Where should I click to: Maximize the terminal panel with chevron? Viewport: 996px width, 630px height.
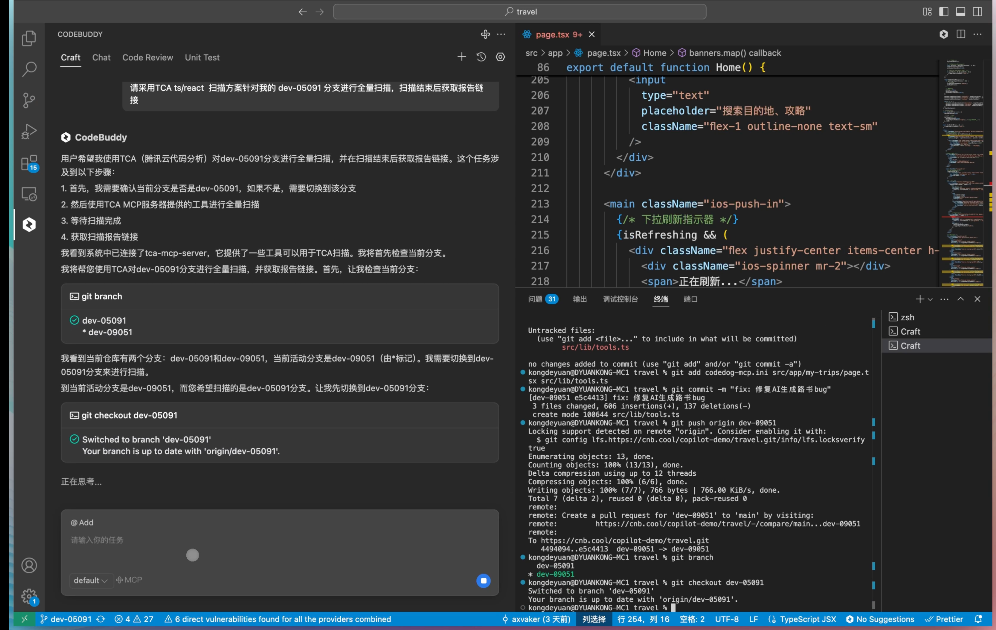(960, 299)
